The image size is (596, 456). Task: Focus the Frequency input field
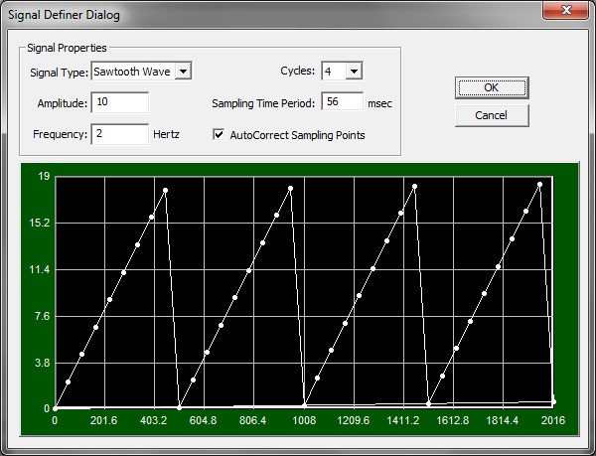coord(120,134)
